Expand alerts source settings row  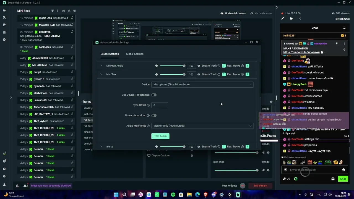[x=101, y=146]
